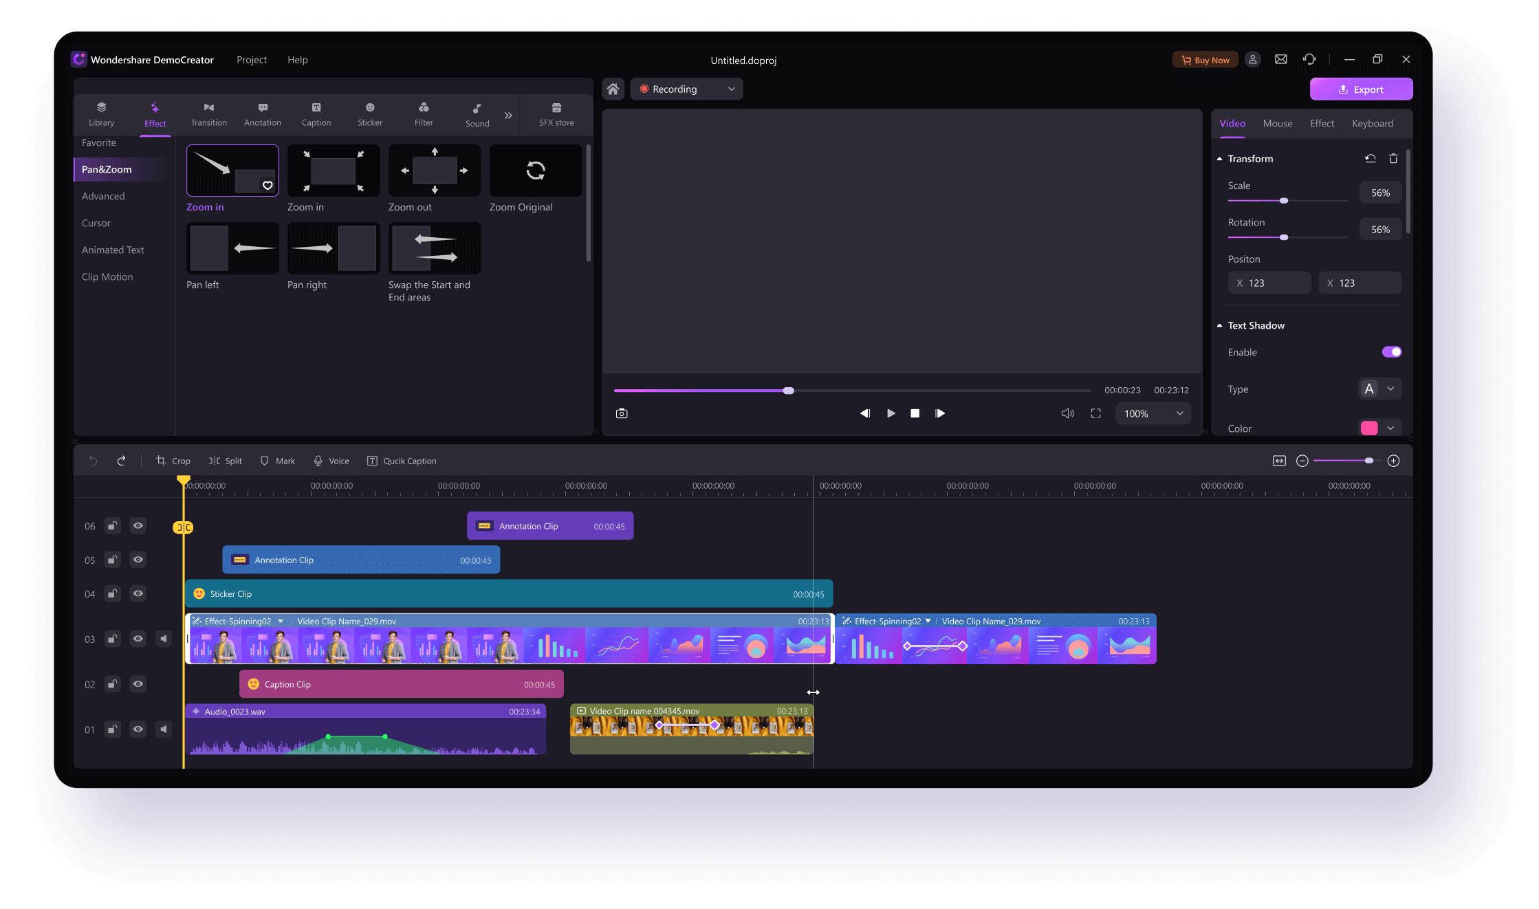
Task: Click the snapshot camera icon
Action: point(622,413)
